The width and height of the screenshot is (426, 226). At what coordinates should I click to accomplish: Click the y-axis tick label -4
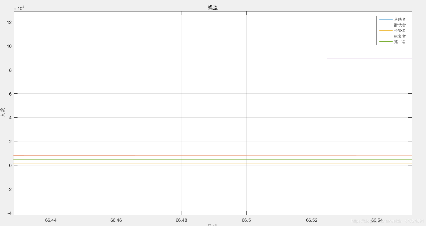coord(9,213)
